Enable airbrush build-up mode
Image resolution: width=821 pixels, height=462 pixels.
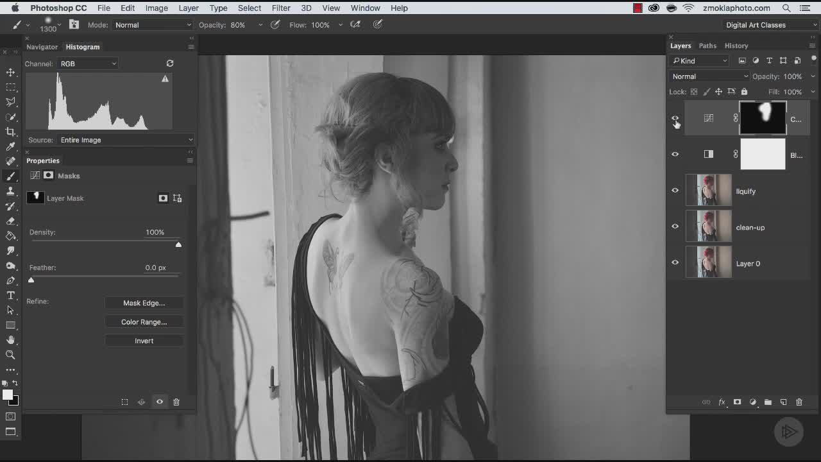[355, 24]
